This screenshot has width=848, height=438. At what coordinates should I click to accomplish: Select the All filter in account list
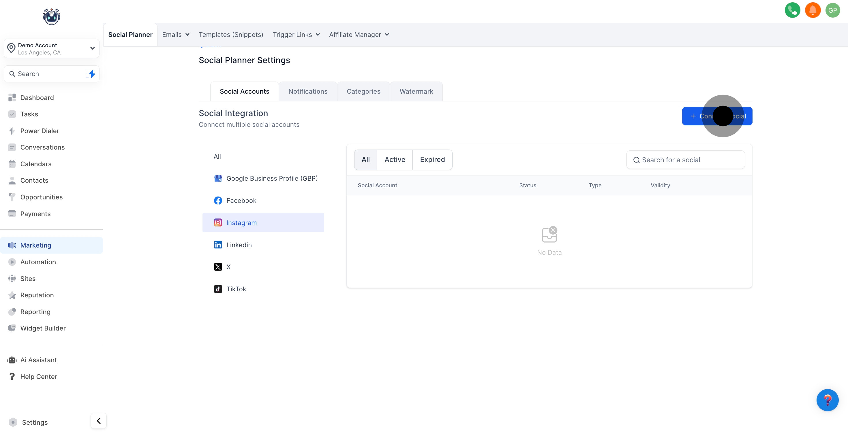pyautogui.click(x=365, y=159)
